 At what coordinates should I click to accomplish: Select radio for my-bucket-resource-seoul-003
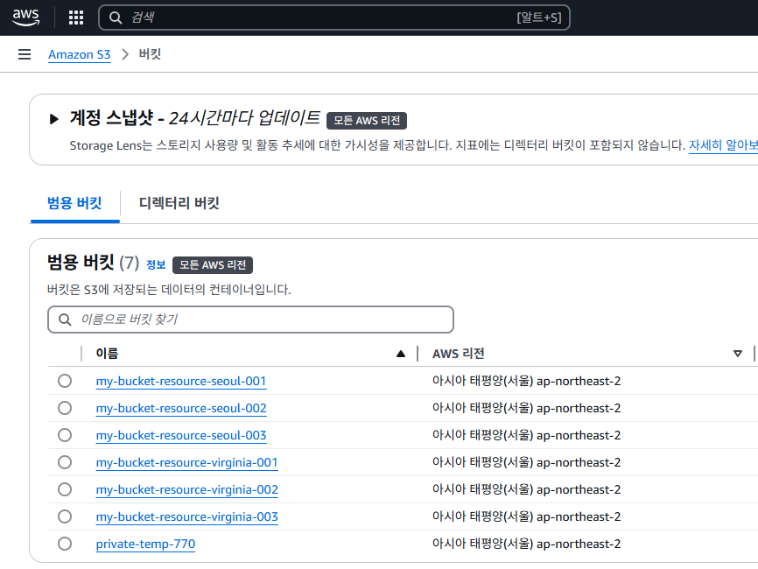pyautogui.click(x=65, y=435)
